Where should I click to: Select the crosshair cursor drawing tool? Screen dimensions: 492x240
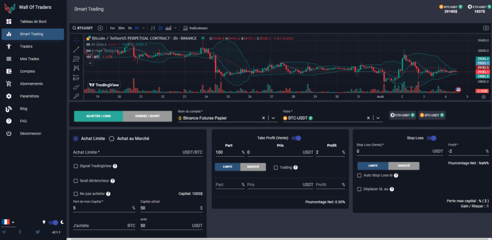coord(76,40)
